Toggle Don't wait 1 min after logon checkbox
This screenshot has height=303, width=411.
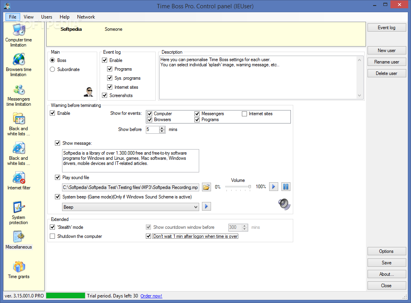tap(148, 236)
